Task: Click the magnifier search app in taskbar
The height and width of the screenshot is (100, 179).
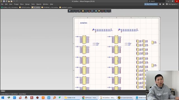Action: [x=55, y=97]
